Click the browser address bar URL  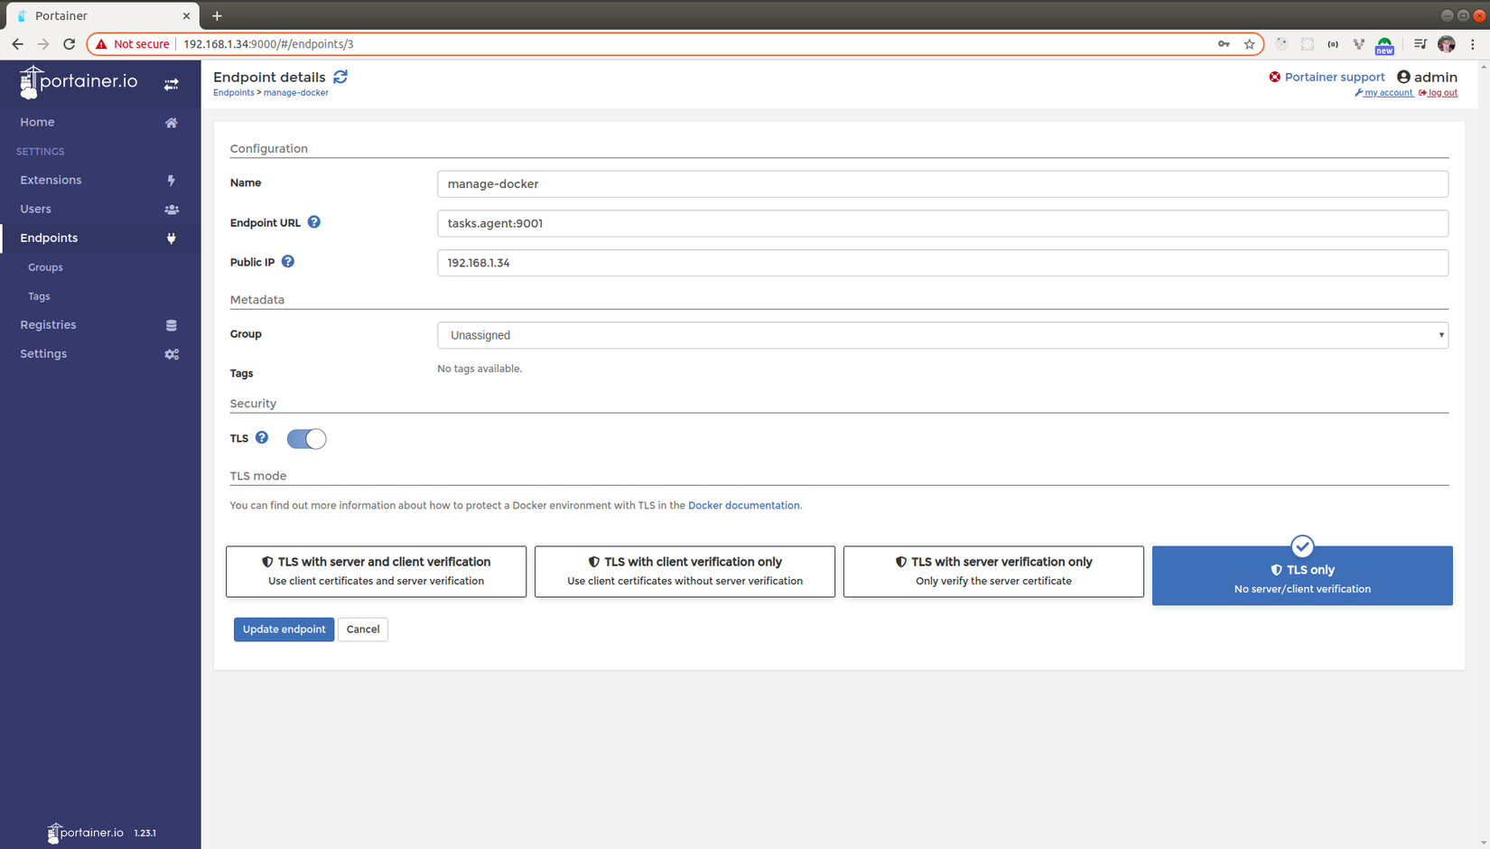click(268, 43)
